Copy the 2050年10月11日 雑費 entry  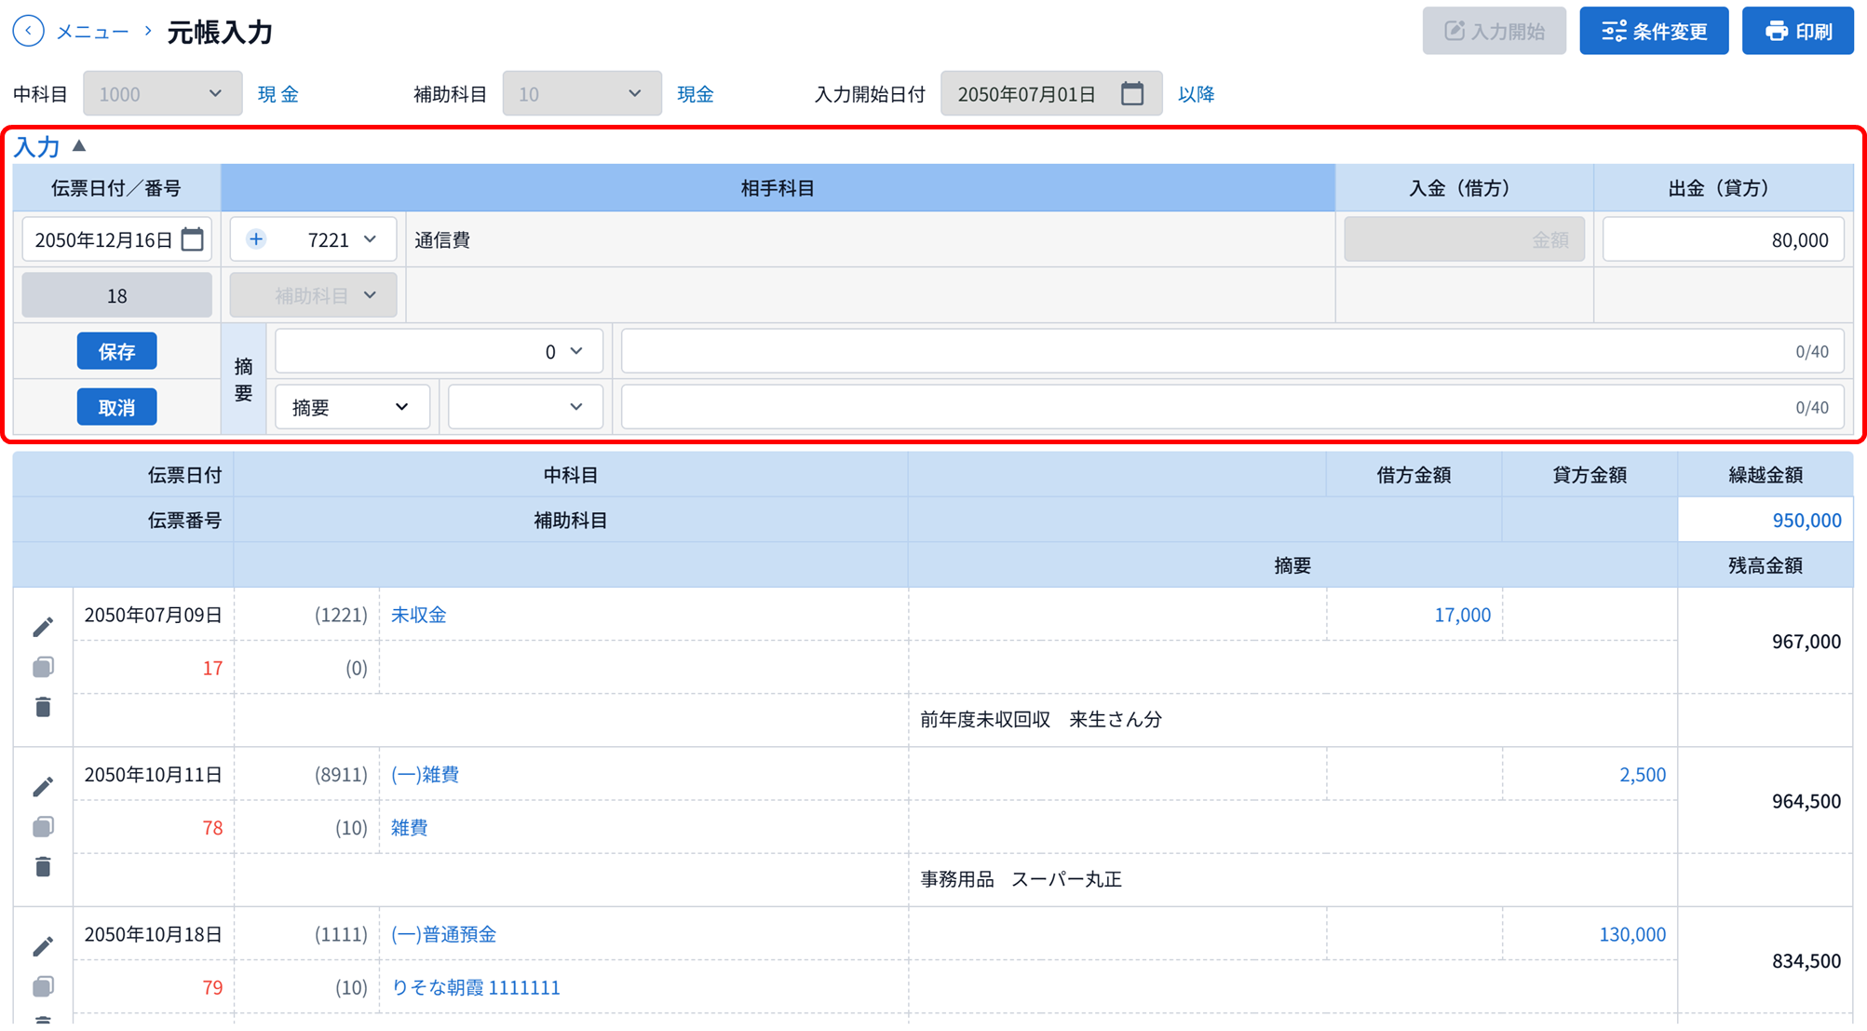pos(43,827)
